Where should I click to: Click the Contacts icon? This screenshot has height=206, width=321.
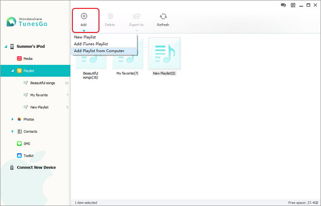pyautogui.click(x=19, y=131)
